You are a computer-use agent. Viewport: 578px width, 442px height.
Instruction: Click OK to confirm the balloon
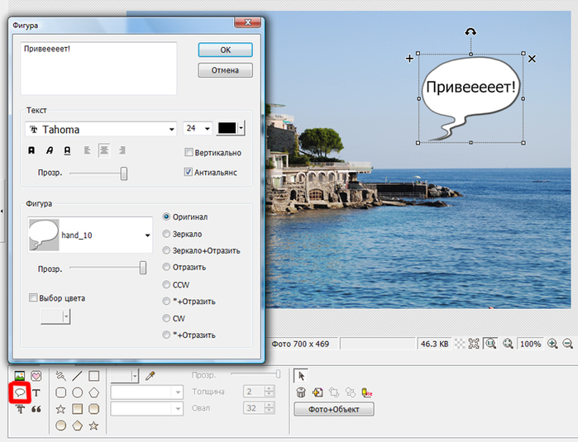tap(225, 50)
